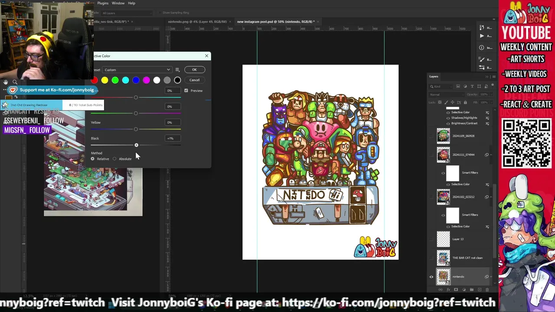The height and width of the screenshot is (312, 555).
Task: Create new adjustment layer from Layers footer
Action: point(464,289)
